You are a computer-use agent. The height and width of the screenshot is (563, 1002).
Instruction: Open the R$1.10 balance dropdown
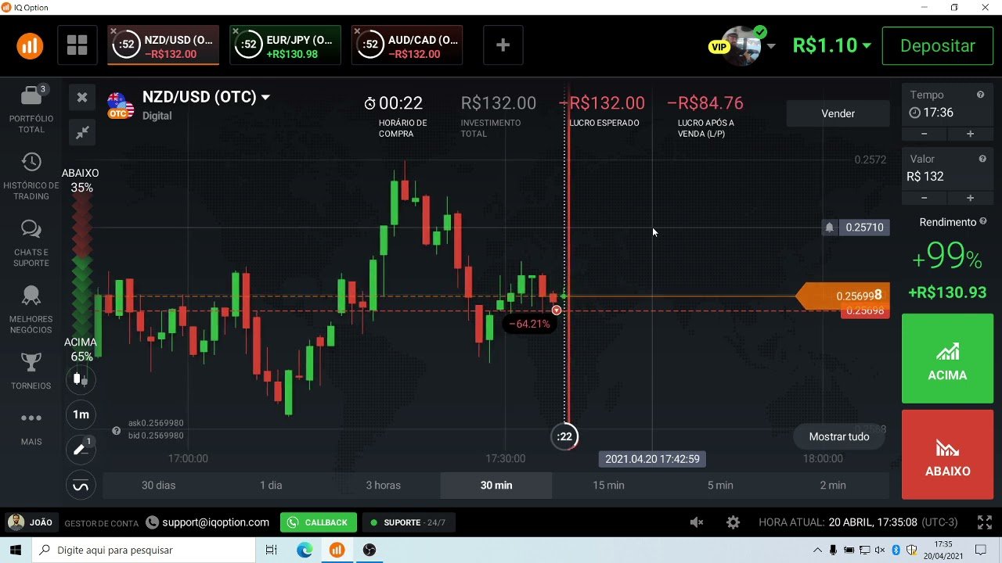[x=831, y=45]
